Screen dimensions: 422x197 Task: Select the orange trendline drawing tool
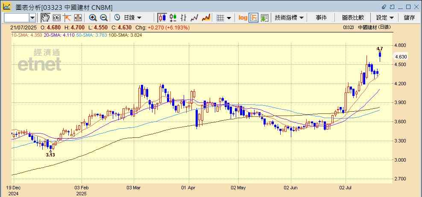coord(67,18)
